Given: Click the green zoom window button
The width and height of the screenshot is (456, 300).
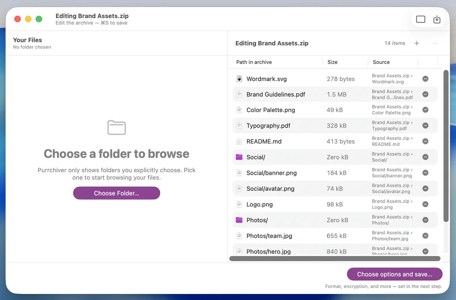Looking at the screenshot, I should 39,19.
